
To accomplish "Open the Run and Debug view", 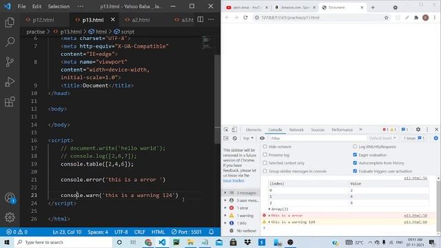I will pyautogui.click(x=10, y=82).
